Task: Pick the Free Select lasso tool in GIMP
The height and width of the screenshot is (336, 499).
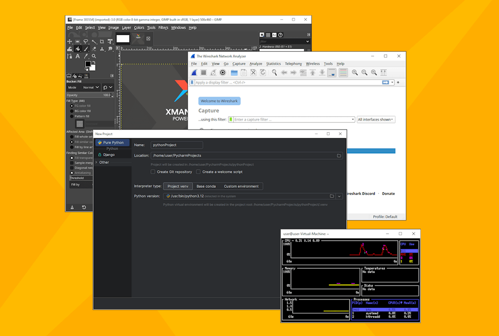Action: [x=86, y=42]
